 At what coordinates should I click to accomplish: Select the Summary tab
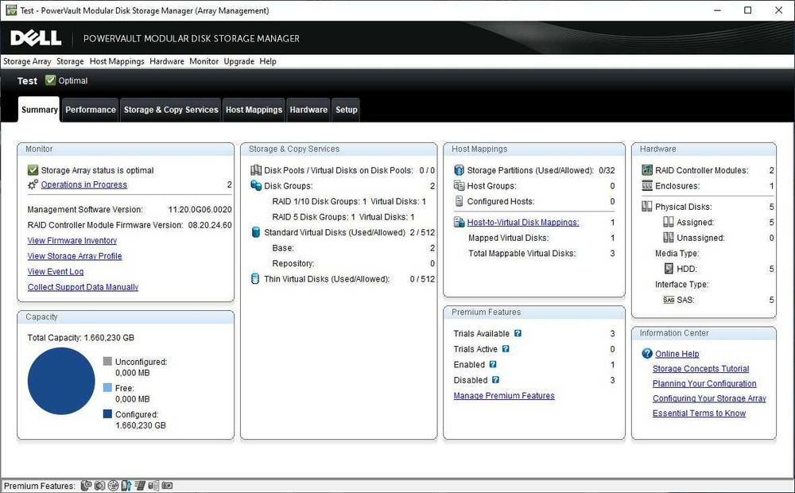tap(39, 110)
